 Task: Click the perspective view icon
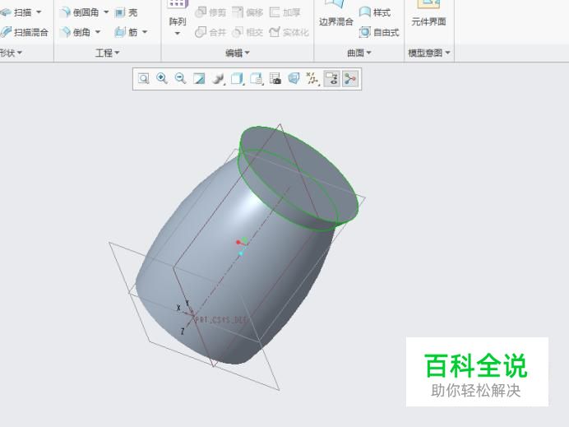pos(294,78)
